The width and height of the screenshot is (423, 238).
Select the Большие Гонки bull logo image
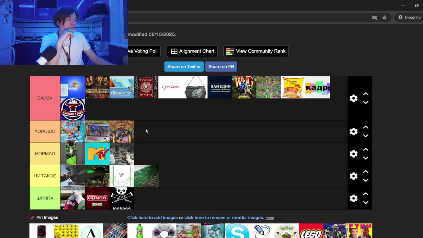tap(73, 109)
